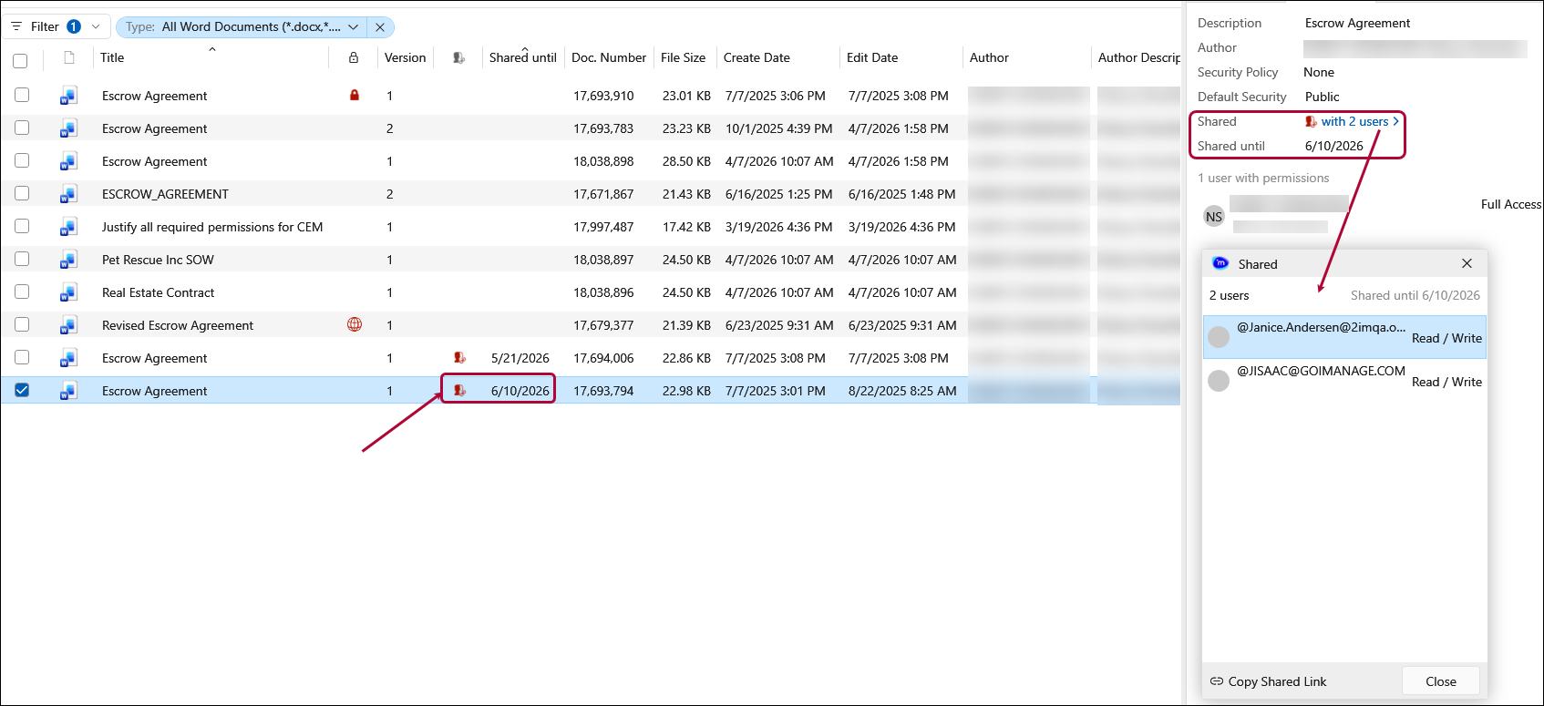Click the lock column header icon

[354, 57]
